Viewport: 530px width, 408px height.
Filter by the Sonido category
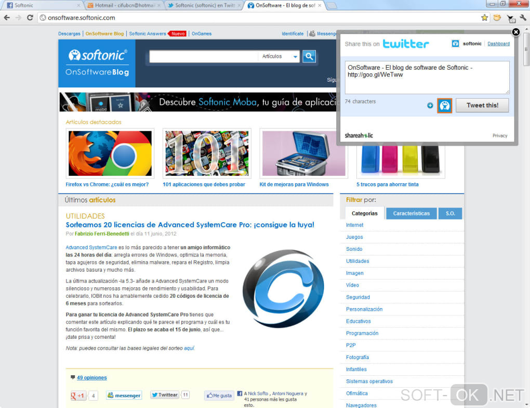(x=354, y=249)
